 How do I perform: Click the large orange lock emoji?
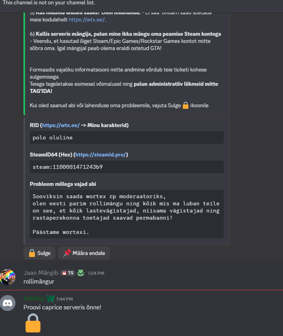[x=33, y=323]
